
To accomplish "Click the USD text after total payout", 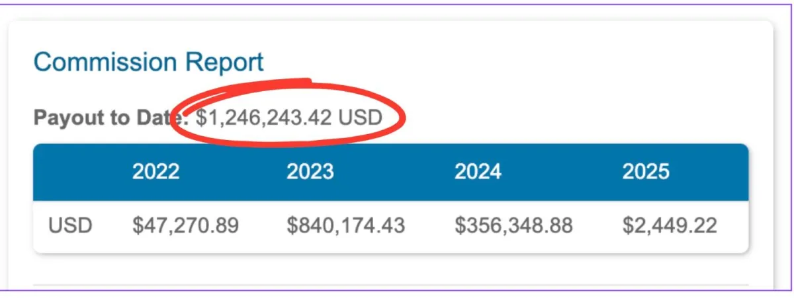I will click(360, 118).
